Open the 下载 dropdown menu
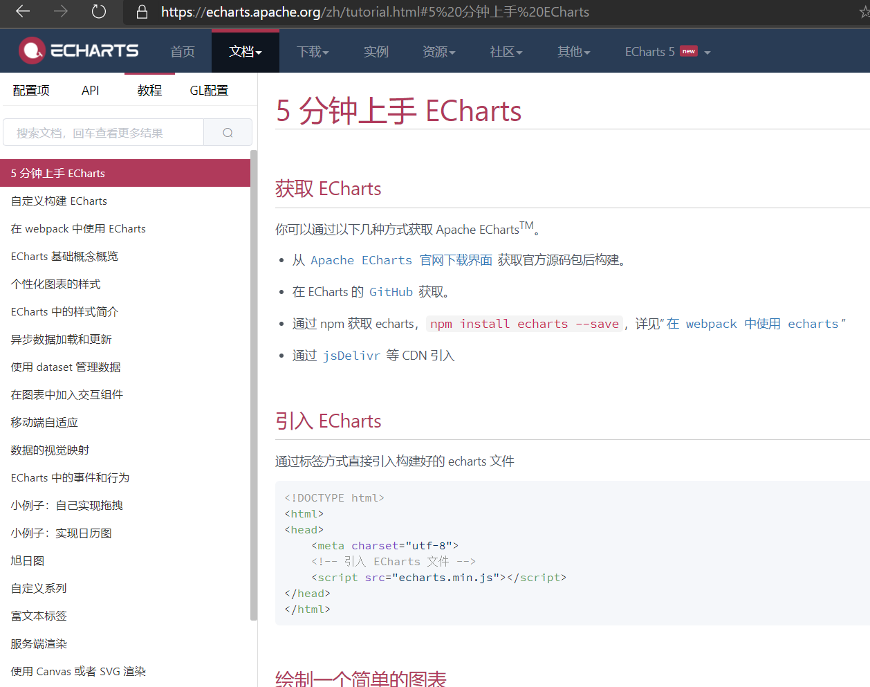Viewport: 870px width, 687px height. [x=313, y=51]
